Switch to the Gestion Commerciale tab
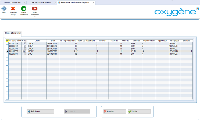The width and height of the screenshot is (200, 121). point(12,2)
